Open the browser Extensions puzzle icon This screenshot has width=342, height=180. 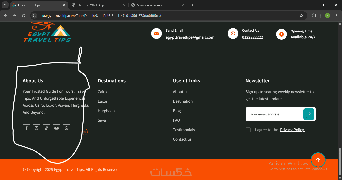[x=314, y=16]
